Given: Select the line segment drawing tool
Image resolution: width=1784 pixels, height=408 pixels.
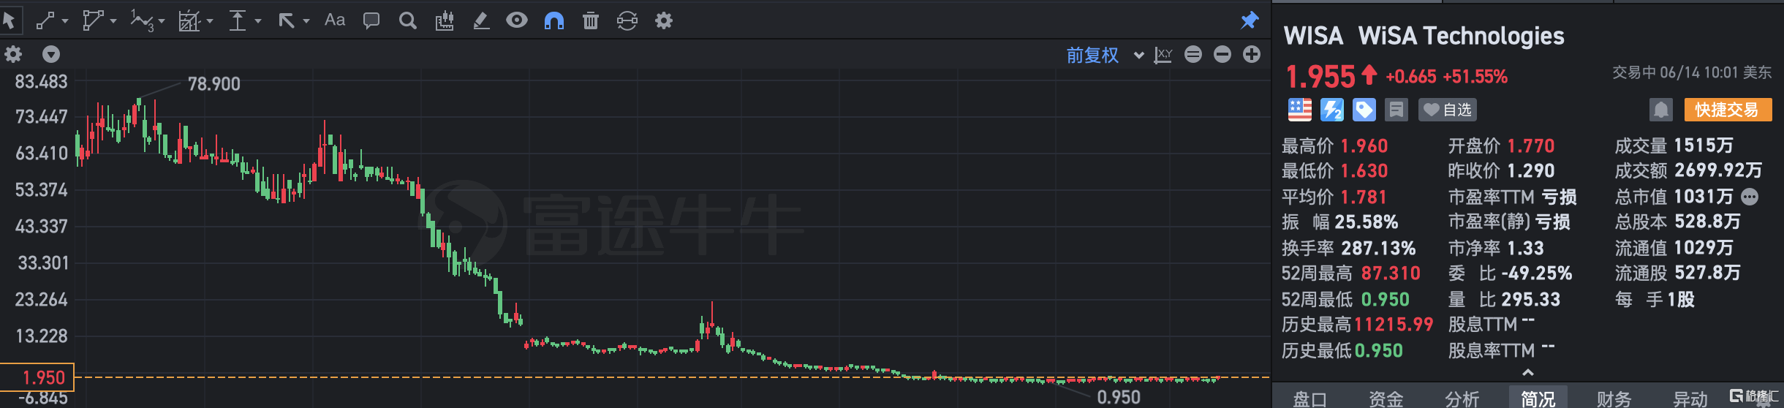Looking at the screenshot, I should tap(45, 20).
